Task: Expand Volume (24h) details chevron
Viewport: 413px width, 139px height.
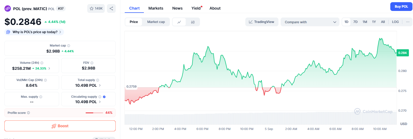Action: click(x=49, y=68)
